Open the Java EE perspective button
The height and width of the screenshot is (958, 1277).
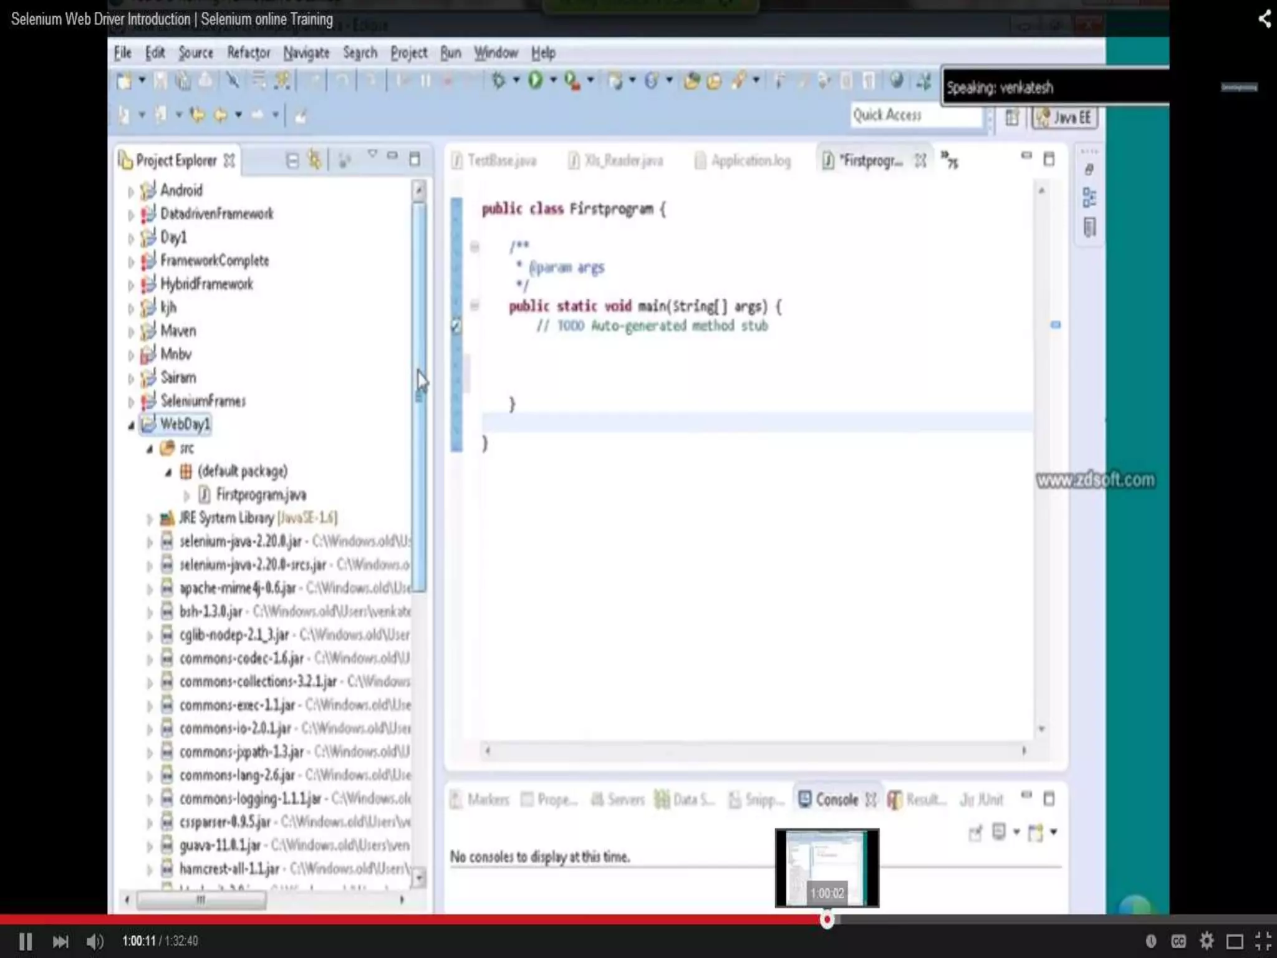click(x=1065, y=117)
